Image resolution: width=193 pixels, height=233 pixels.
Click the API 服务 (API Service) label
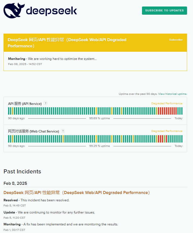[25, 103]
